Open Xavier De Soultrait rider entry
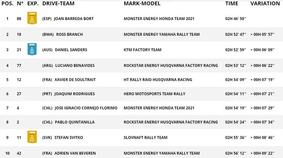This screenshot has height=158, width=283. coord(75,80)
